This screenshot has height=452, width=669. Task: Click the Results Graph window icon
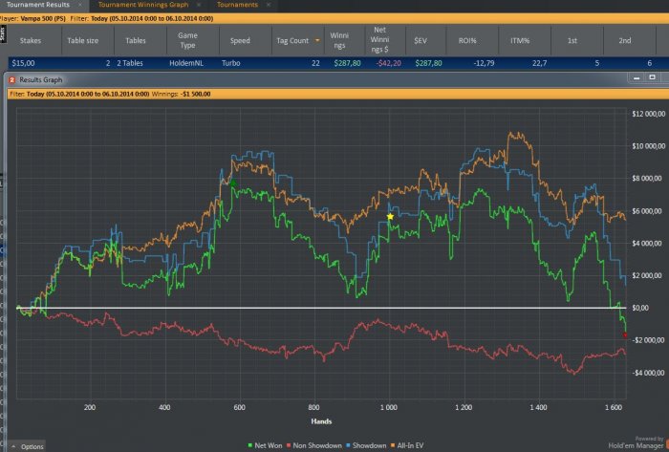point(12,79)
